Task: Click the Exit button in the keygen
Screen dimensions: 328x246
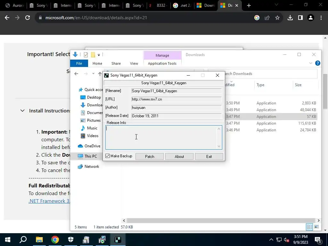Action: point(209,156)
